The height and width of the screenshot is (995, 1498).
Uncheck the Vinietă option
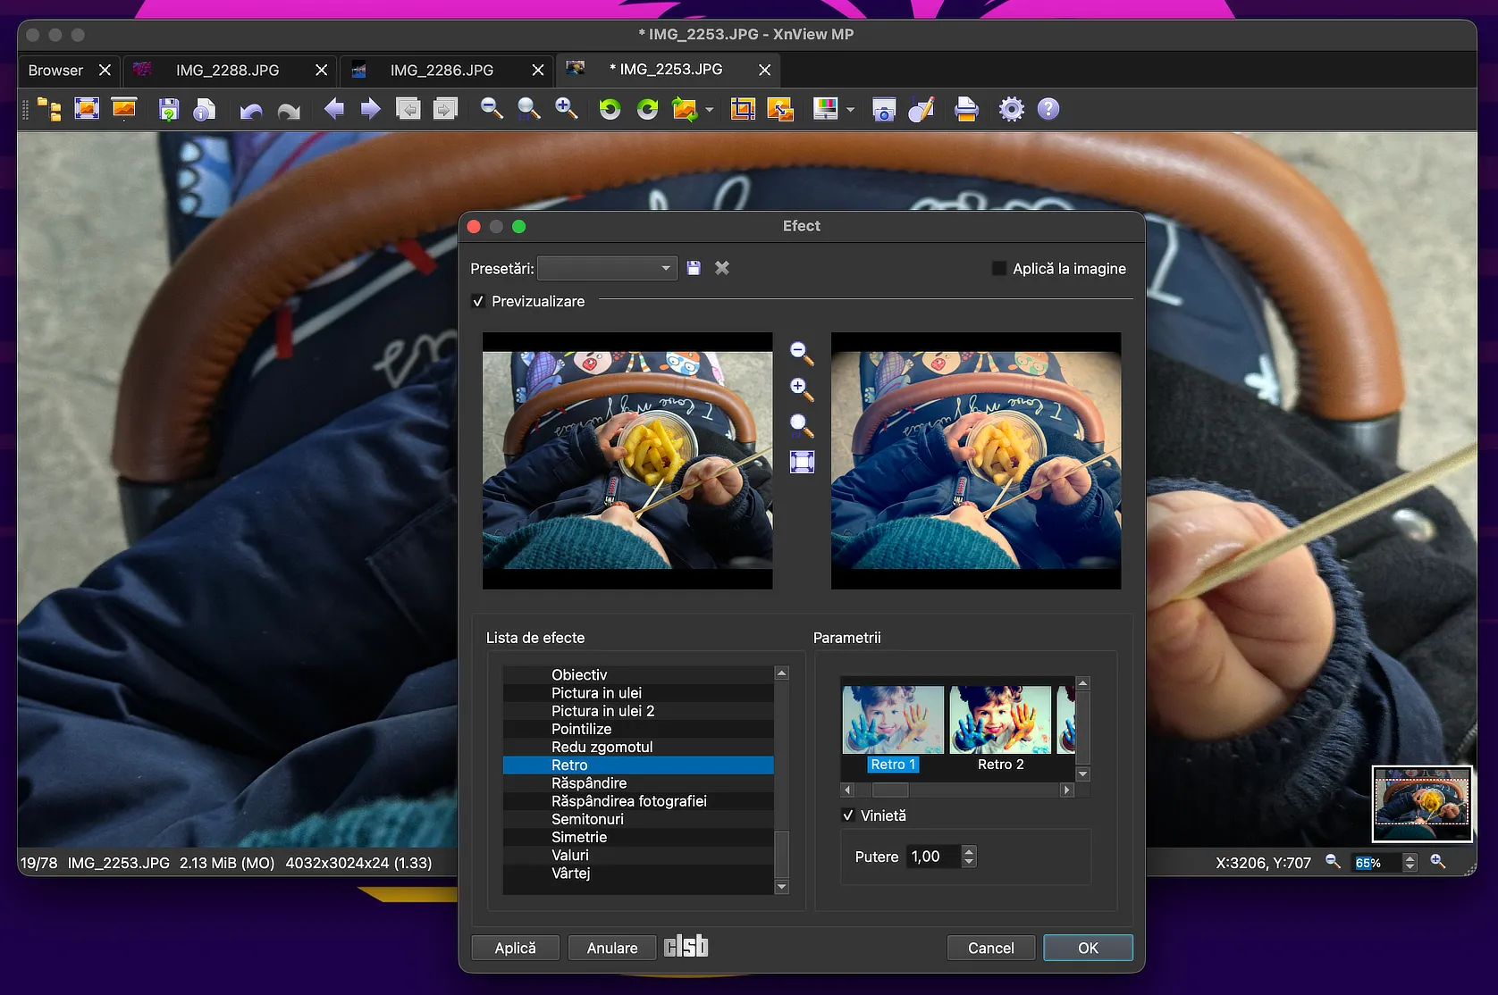(x=848, y=815)
